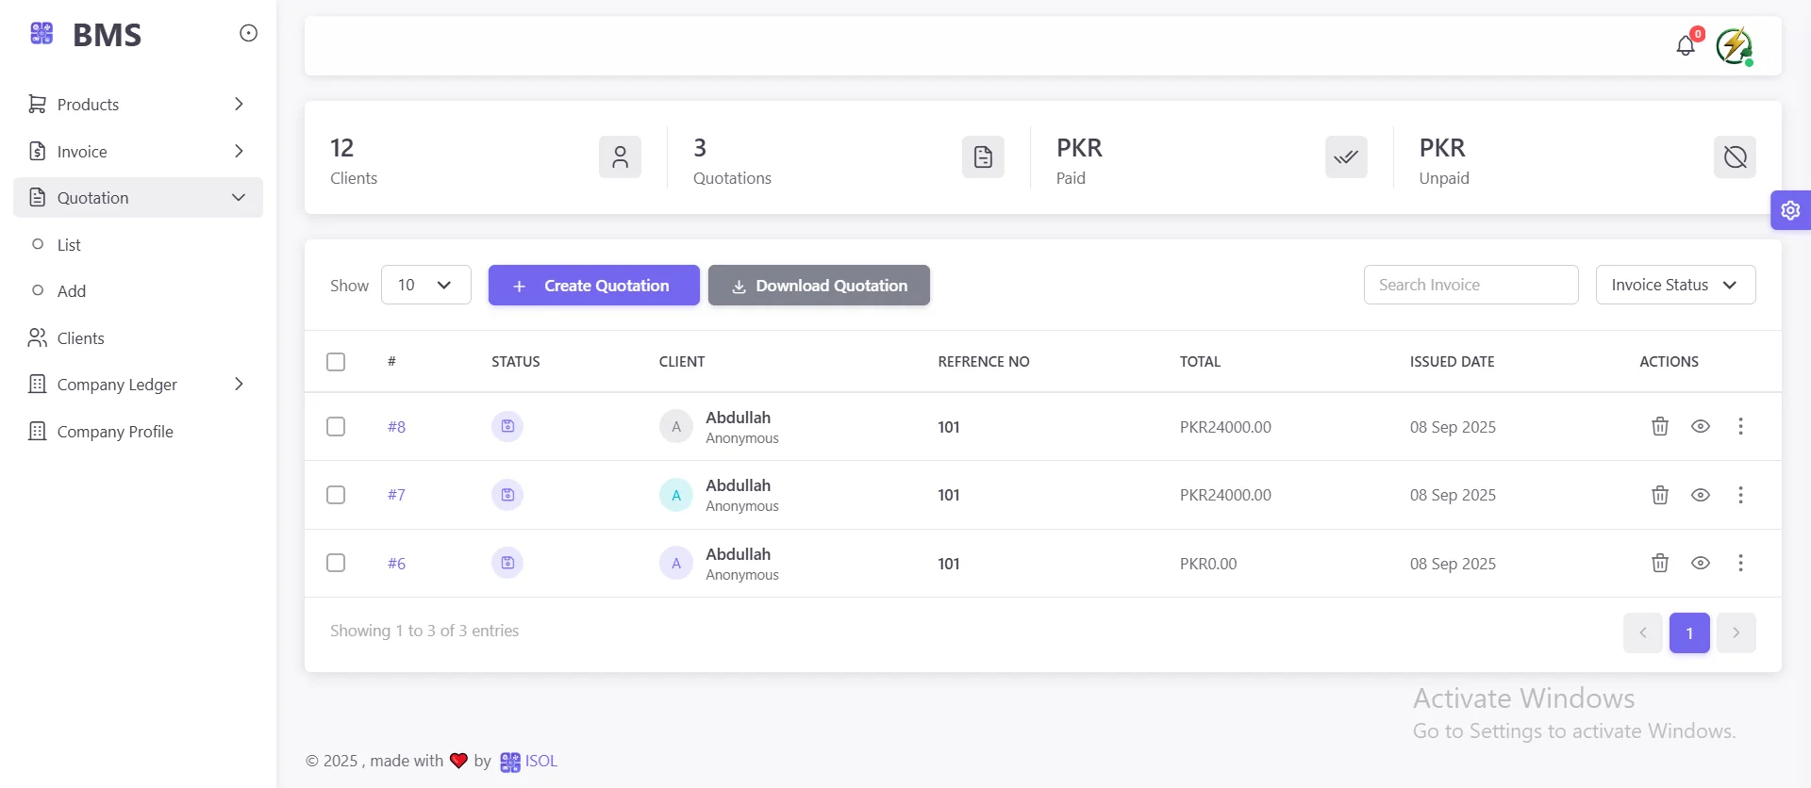This screenshot has height=788, width=1811.
Task: Open Company Profile from sidebar
Action: point(114,432)
